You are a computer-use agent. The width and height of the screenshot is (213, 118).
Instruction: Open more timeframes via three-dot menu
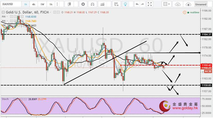click(57, 4)
